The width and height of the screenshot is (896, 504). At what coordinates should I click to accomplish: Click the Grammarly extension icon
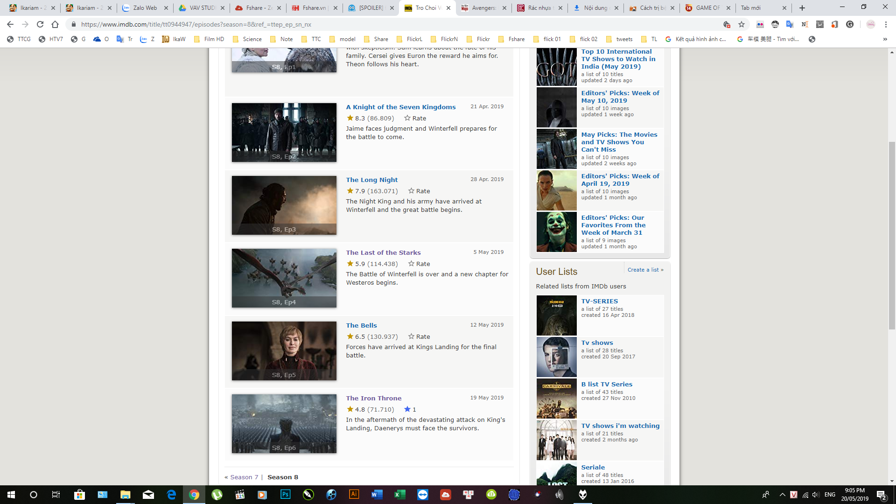pos(850,24)
